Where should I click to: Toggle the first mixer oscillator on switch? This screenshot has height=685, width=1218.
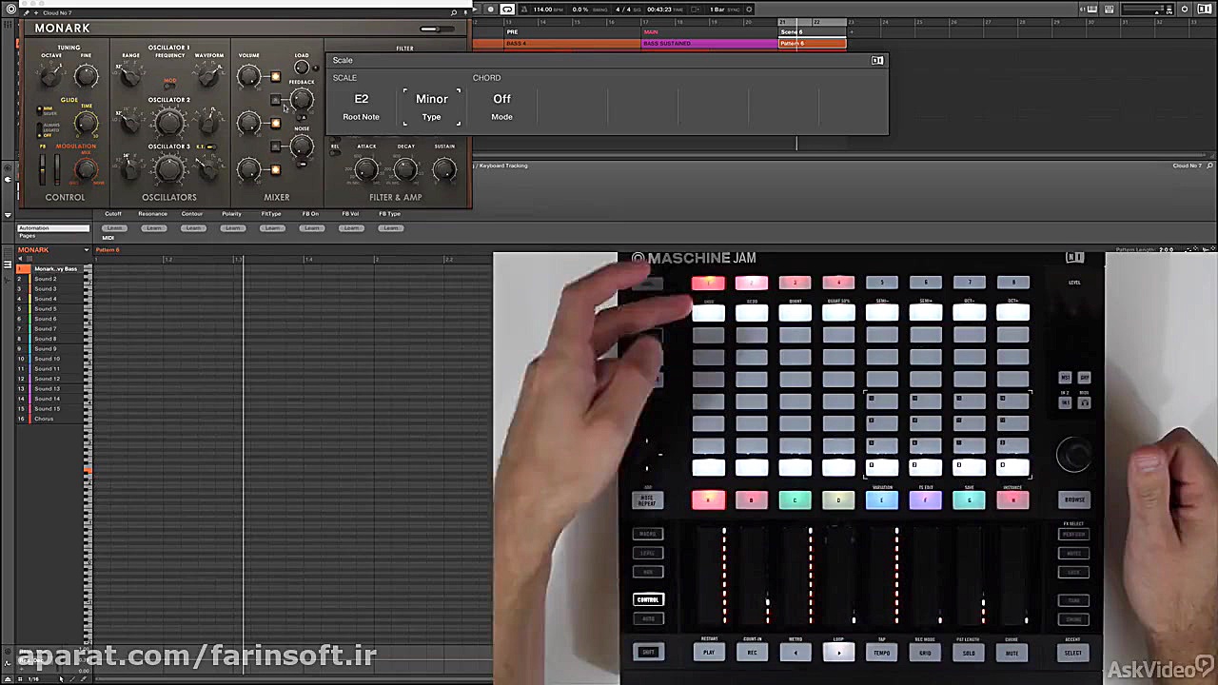pyautogui.click(x=275, y=77)
